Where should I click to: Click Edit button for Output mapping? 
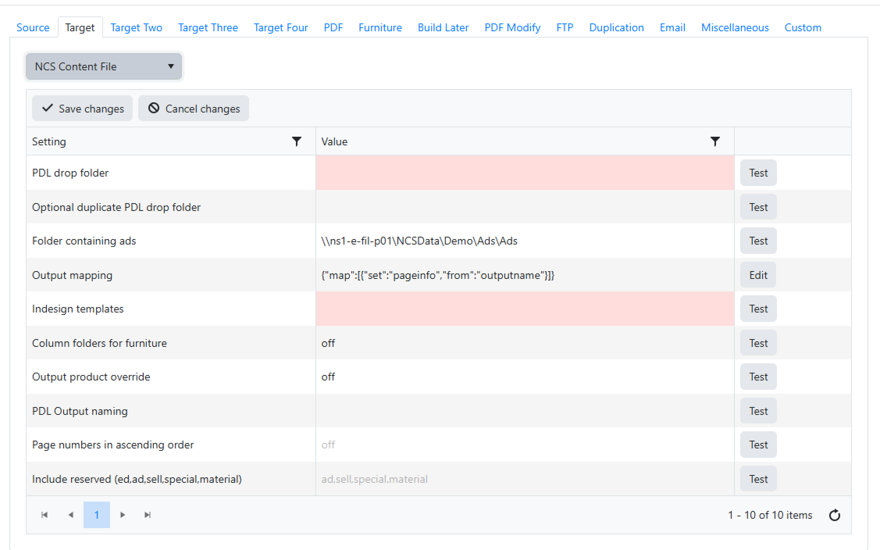(x=758, y=275)
